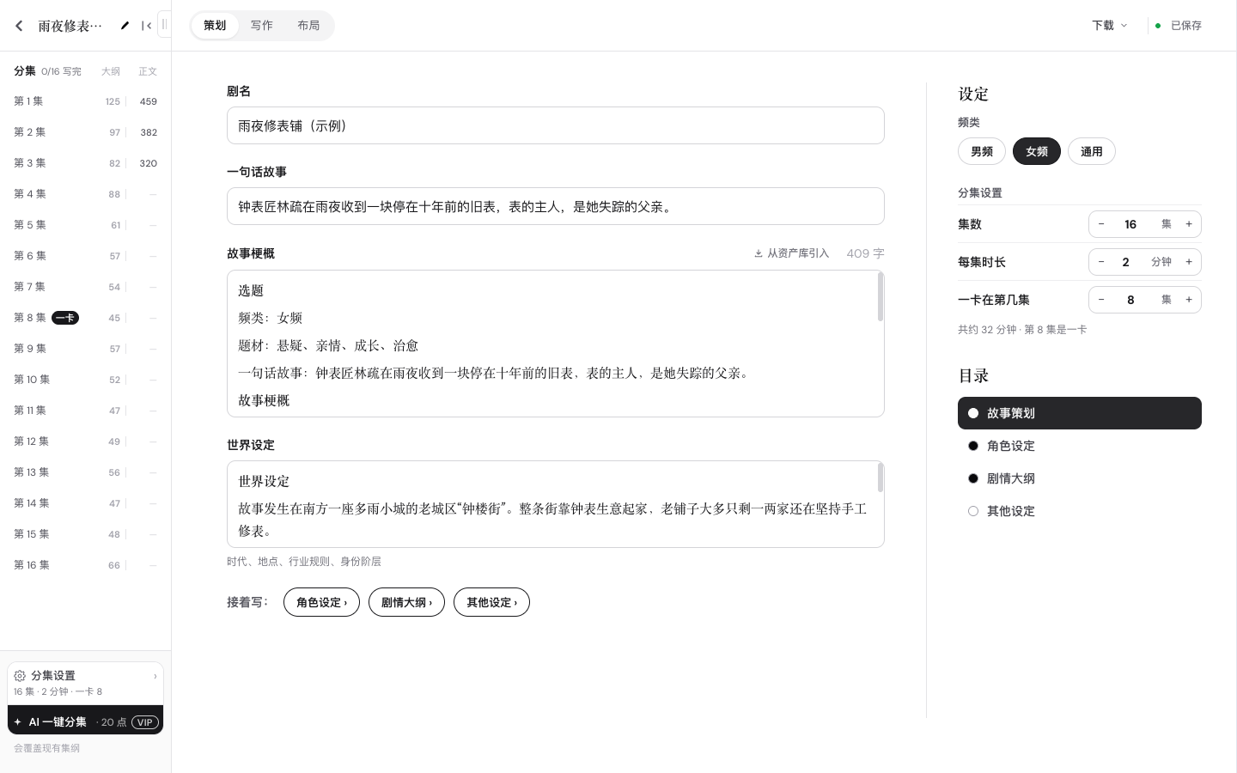This screenshot has width=1237, height=773.
Task: Click the 已保存 status indicator
Action: (x=1179, y=26)
